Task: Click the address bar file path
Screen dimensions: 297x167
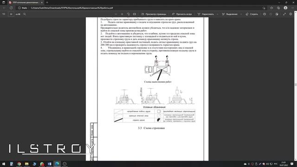Action: (72, 8)
